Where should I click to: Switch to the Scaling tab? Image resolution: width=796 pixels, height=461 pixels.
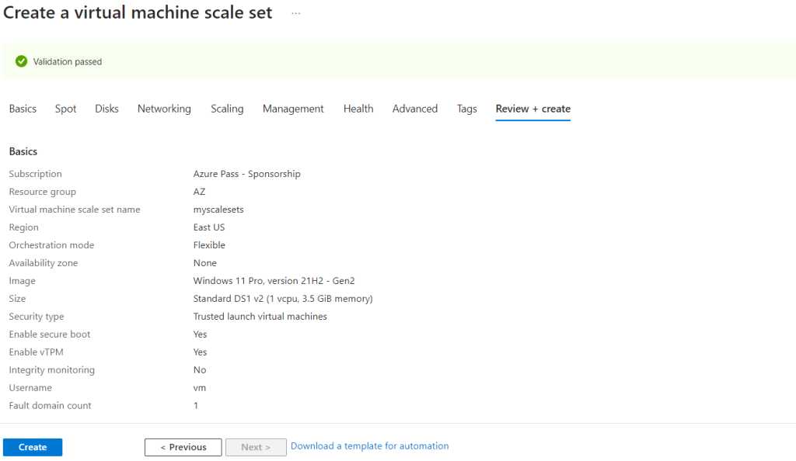click(227, 109)
